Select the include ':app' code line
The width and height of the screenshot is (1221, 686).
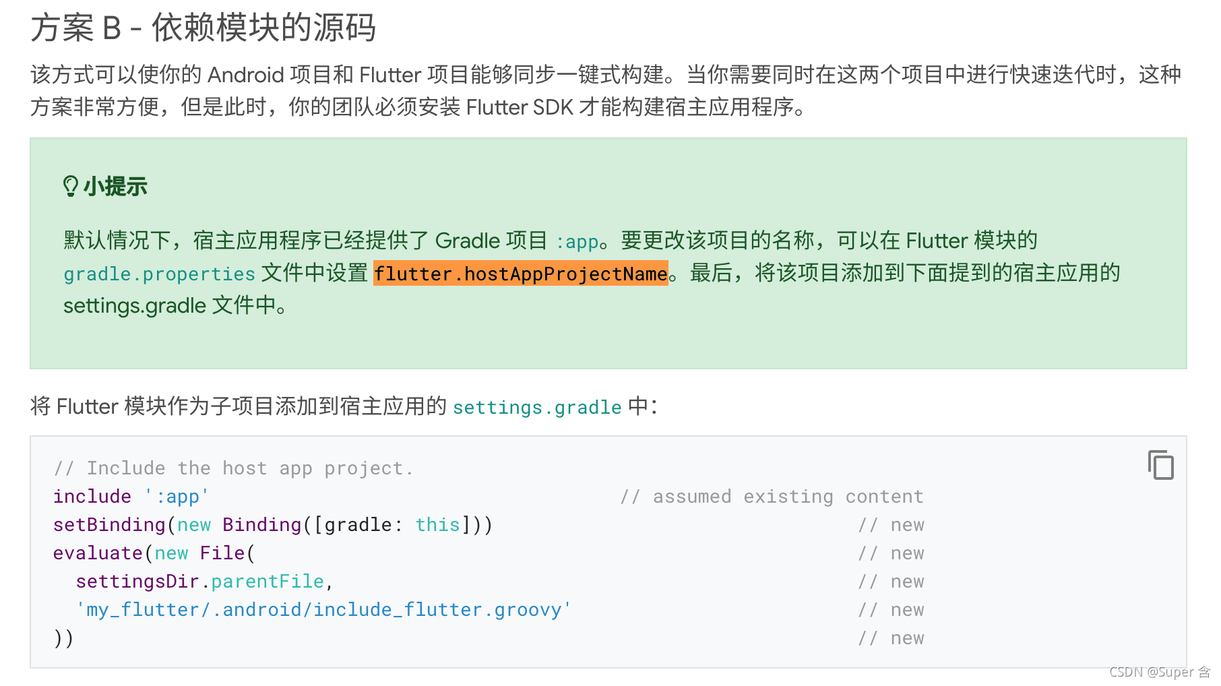click(x=129, y=497)
